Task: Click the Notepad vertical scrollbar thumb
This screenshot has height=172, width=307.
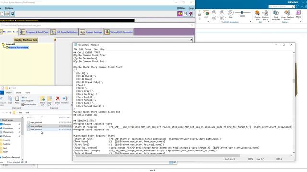Action: tap(294, 81)
